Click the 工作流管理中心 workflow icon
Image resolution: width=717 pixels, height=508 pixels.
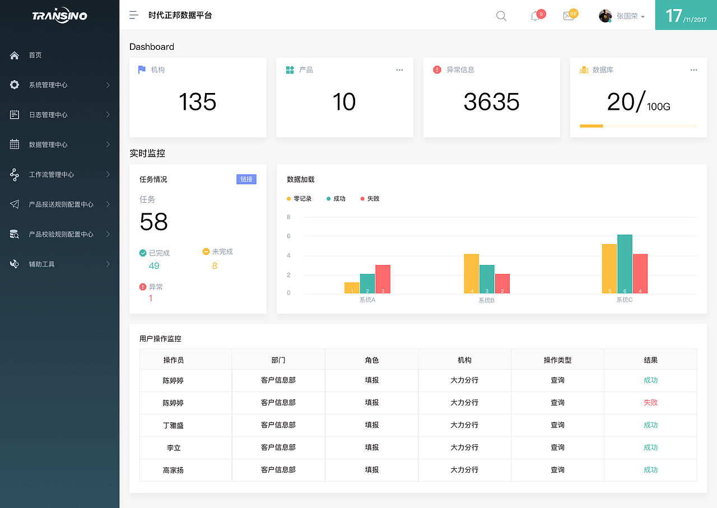coord(13,174)
